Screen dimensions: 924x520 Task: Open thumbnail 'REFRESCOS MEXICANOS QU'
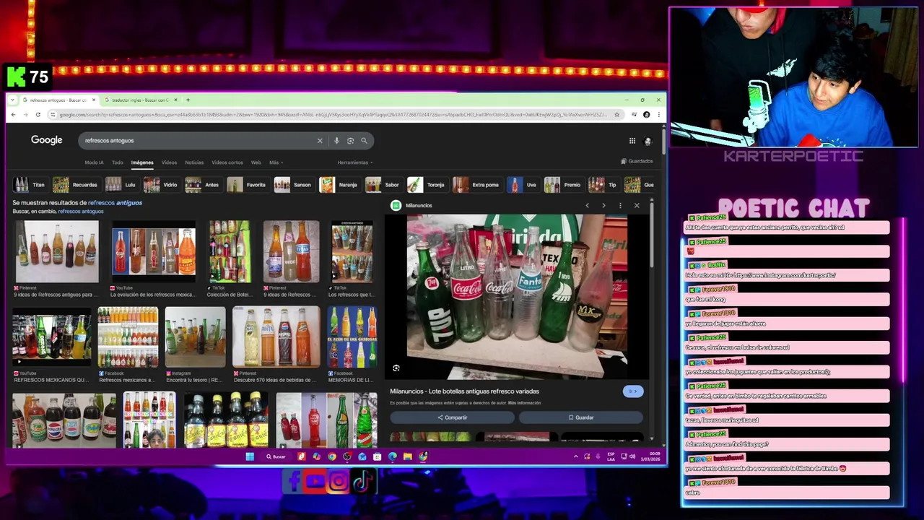51,337
